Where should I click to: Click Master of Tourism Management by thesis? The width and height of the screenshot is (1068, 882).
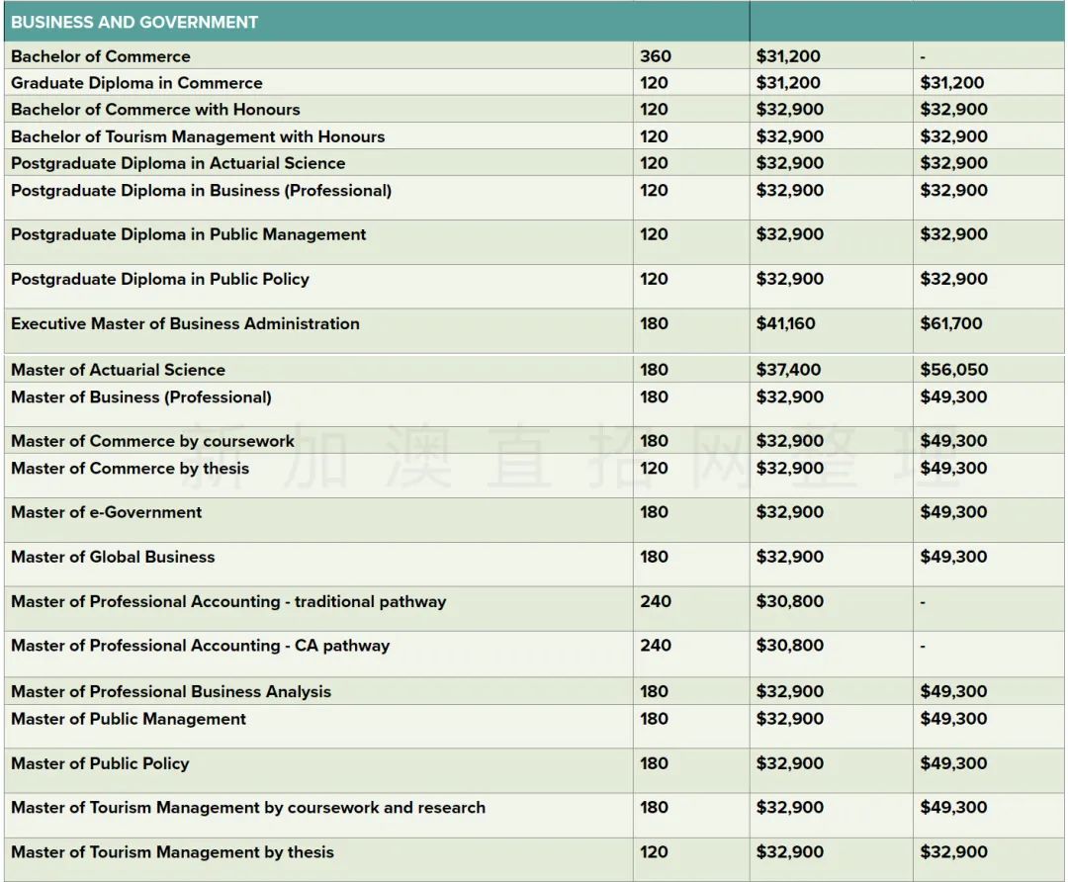point(172,851)
